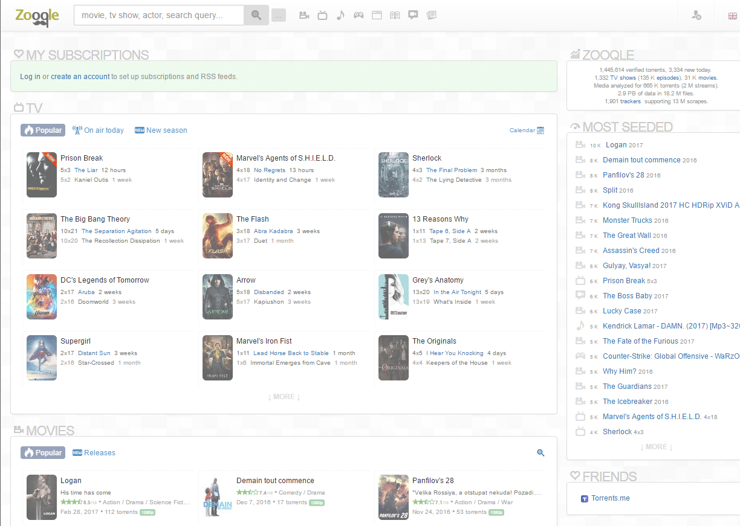Open the books category icon

coord(395,15)
